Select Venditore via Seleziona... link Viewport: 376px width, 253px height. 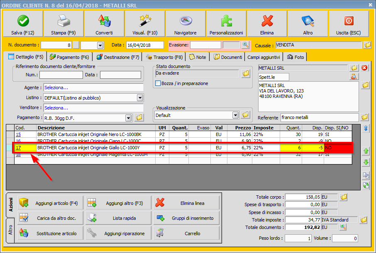point(56,108)
